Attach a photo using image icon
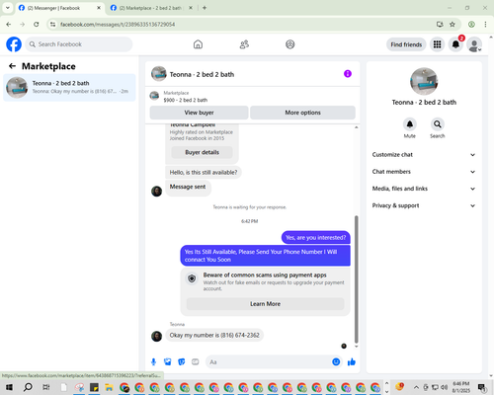Viewport: 494px width, 395px height. 168,362
